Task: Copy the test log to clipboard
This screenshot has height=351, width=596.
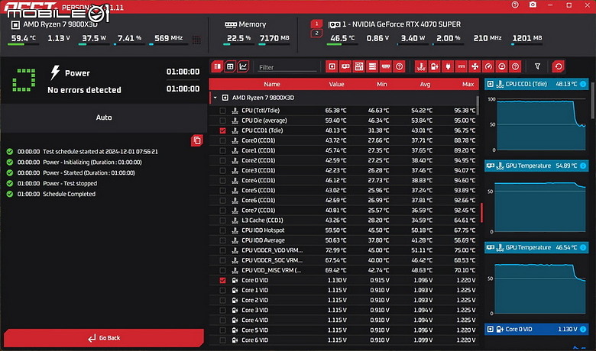Action: (x=197, y=140)
